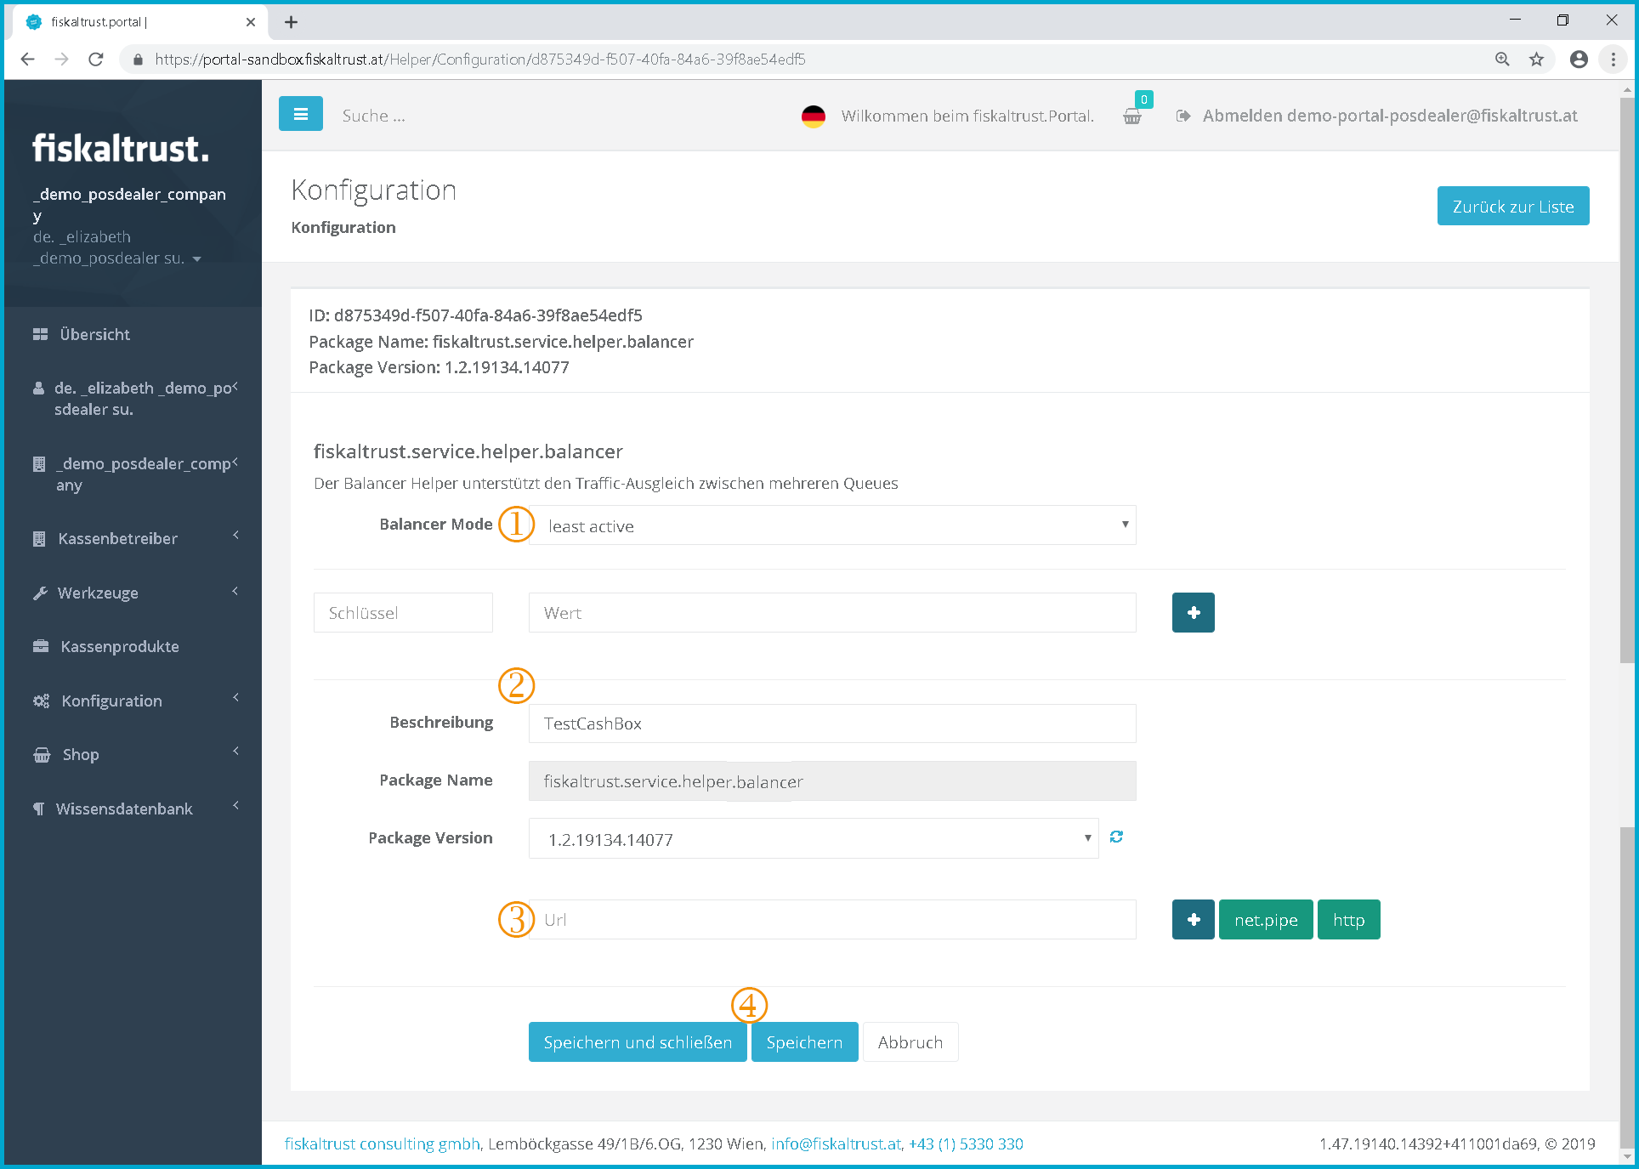Click into the Schlüssel input field

point(403,612)
